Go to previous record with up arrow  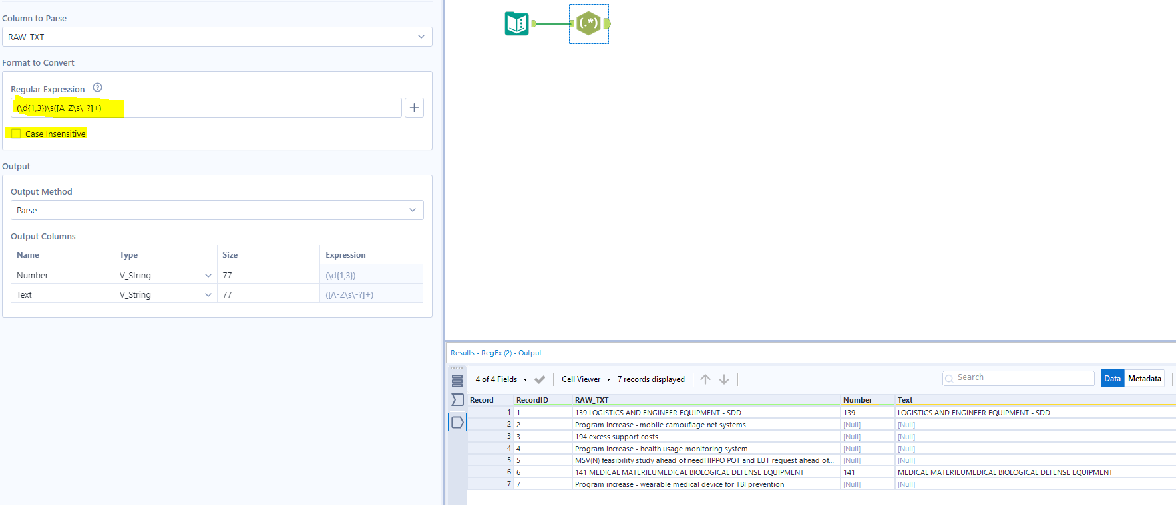[x=705, y=379]
